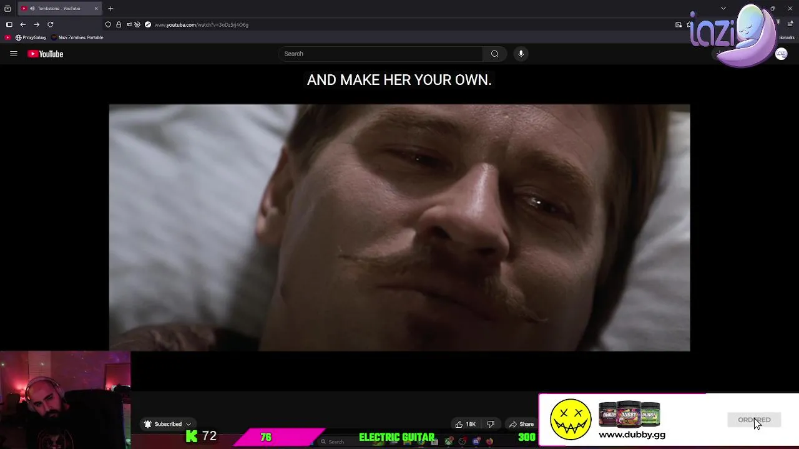
Task: Click the YouTube search magnifier button
Action: pyautogui.click(x=494, y=54)
